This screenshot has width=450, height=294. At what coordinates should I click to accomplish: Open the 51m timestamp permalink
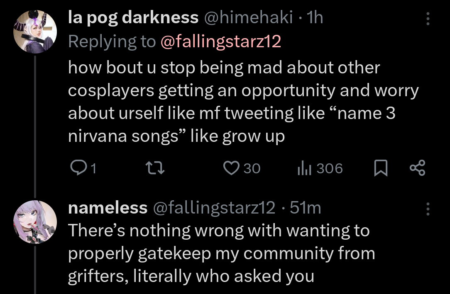[x=306, y=208]
